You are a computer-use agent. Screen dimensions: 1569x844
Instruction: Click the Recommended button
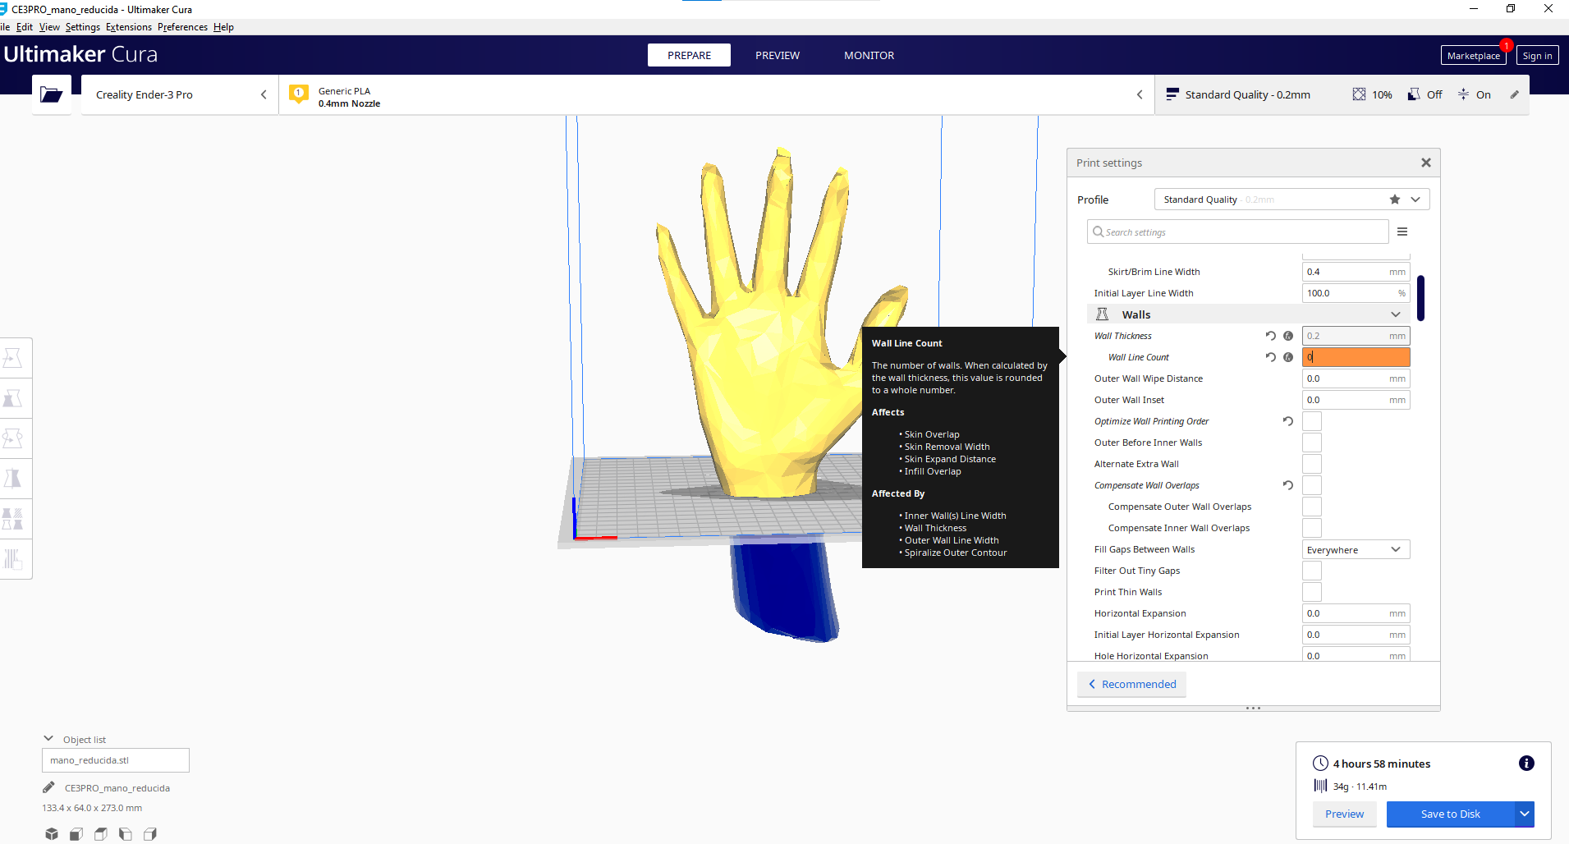point(1131,685)
